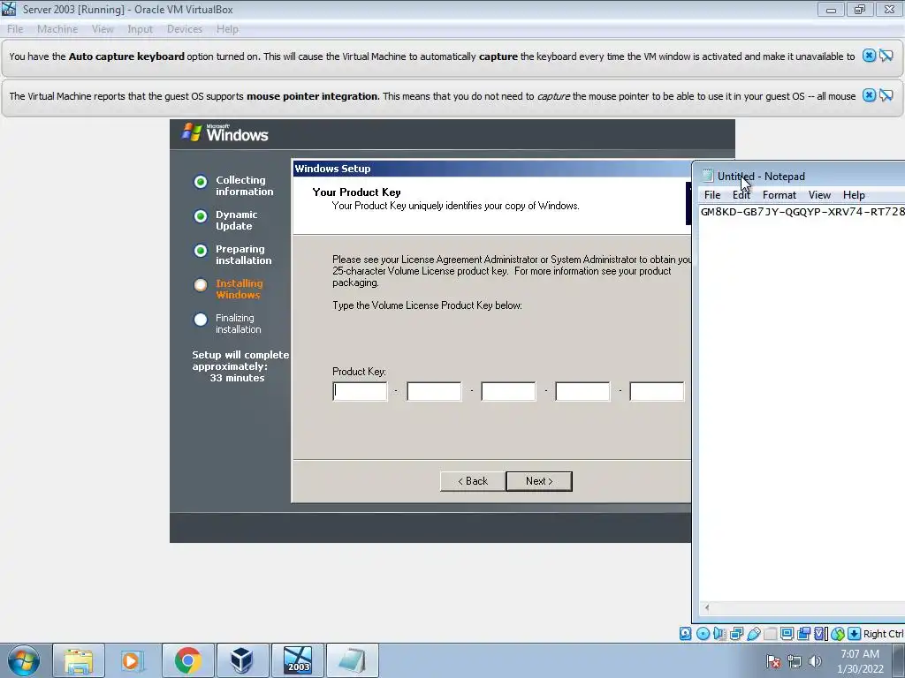Click the hard disk activity icon in VirtualBox status bar
The width and height of the screenshot is (905, 678).
click(685, 634)
